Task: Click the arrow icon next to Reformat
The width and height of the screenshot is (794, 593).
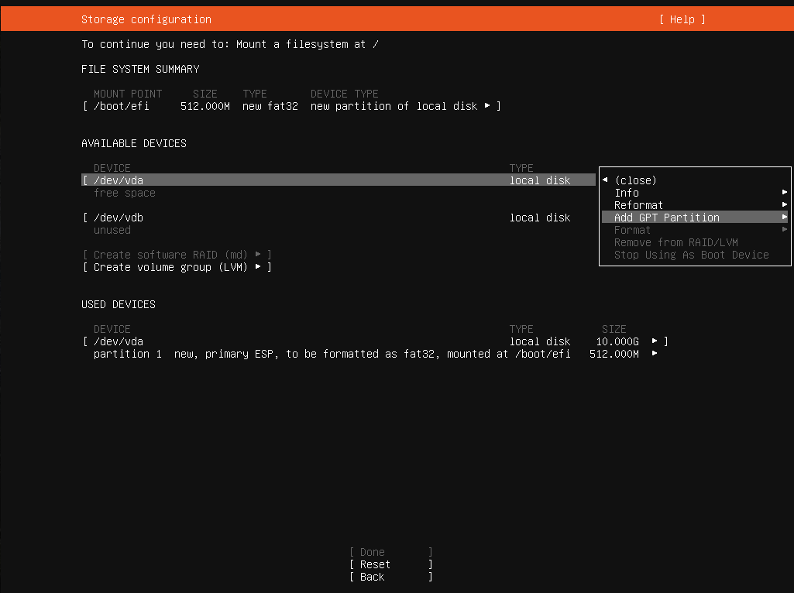Action: 785,205
